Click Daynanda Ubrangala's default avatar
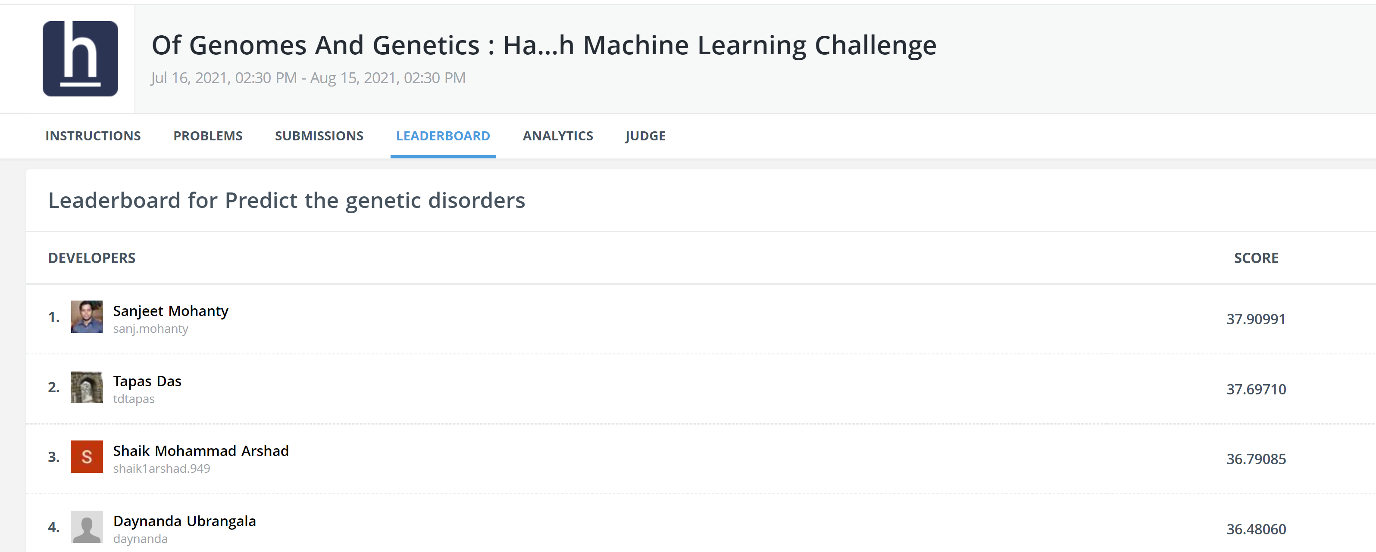 87,527
